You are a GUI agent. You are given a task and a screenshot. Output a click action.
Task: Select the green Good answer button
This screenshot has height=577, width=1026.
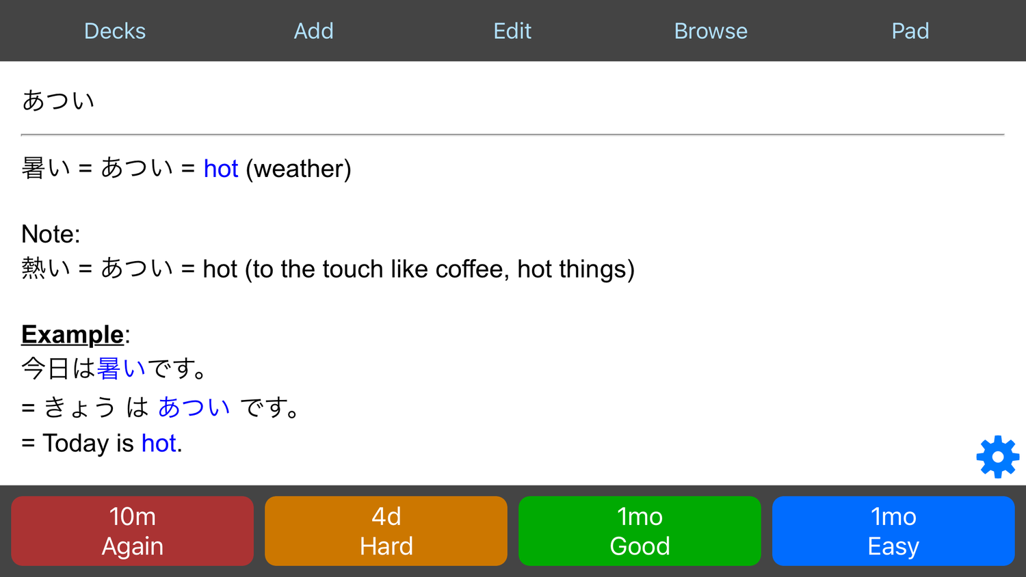639,531
